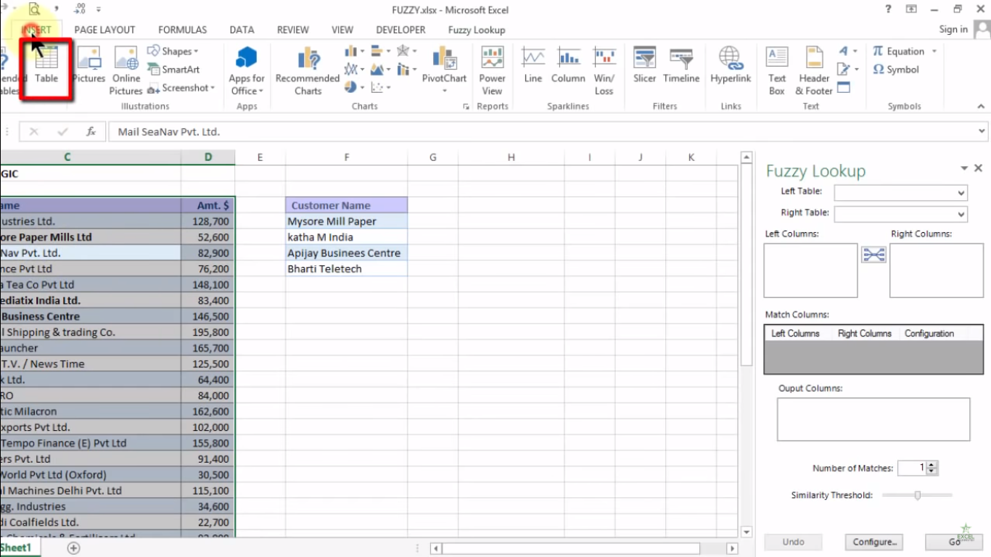Viewport: 991px width, 557px height.
Task: Switch to the FORMULAS tab
Action: coord(182,30)
